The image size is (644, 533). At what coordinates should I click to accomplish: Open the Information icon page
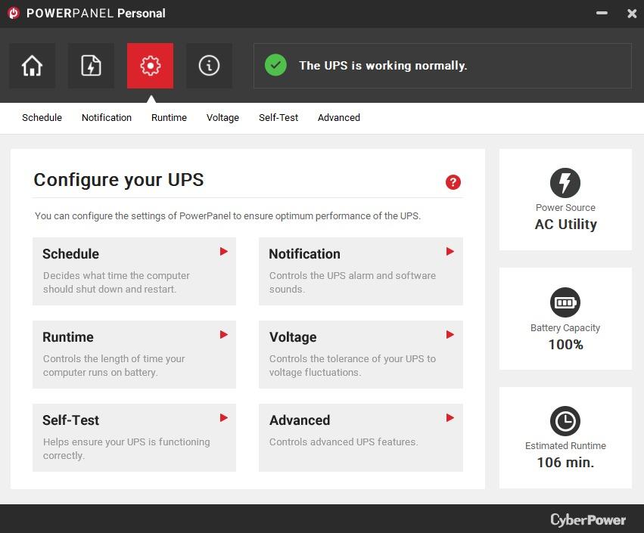pos(209,66)
